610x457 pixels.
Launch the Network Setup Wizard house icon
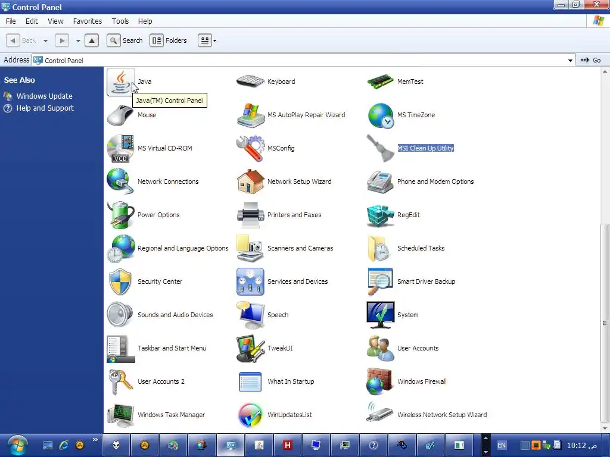tap(250, 181)
